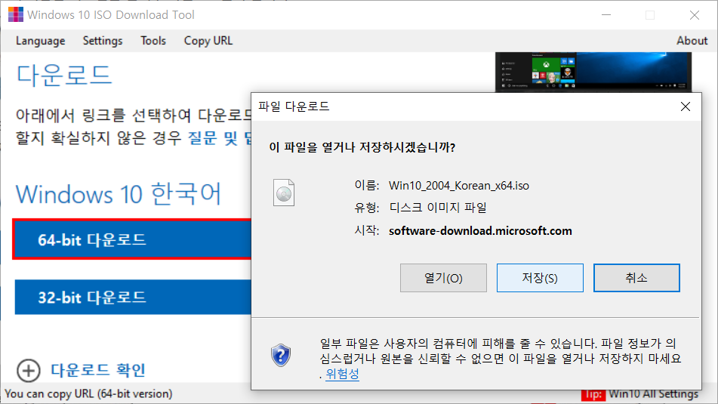Click the 32-bit 다운로드 button
Screen dimensions: 718x404
coord(133,298)
